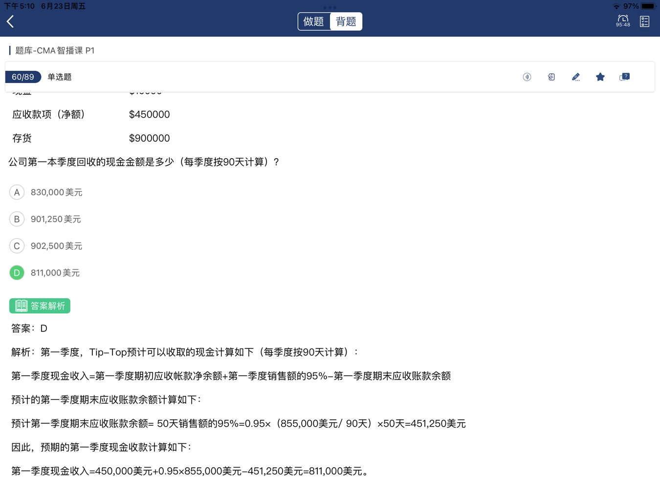
Task: Tap the battery indicator in status bar
Action: (x=648, y=6)
